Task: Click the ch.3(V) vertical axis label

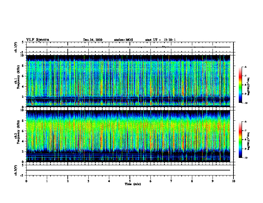Action: click(x=16, y=170)
